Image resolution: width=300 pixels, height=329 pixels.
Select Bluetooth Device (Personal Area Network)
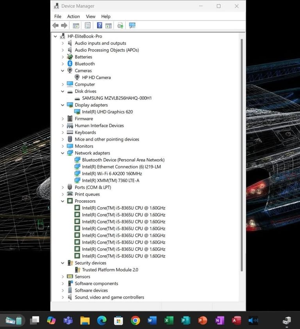pos(123,160)
